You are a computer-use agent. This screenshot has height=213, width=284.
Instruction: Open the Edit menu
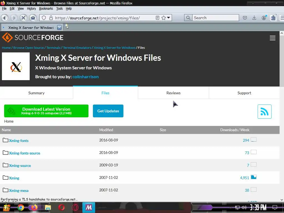pyautogui.click(x=12, y=9)
